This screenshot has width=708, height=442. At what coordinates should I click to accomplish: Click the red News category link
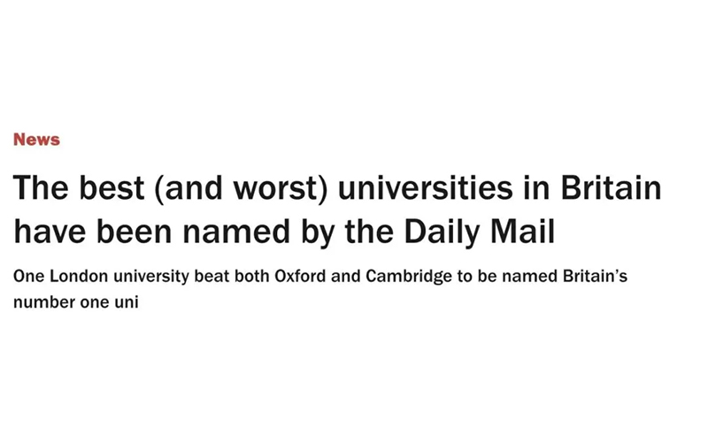(x=36, y=140)
